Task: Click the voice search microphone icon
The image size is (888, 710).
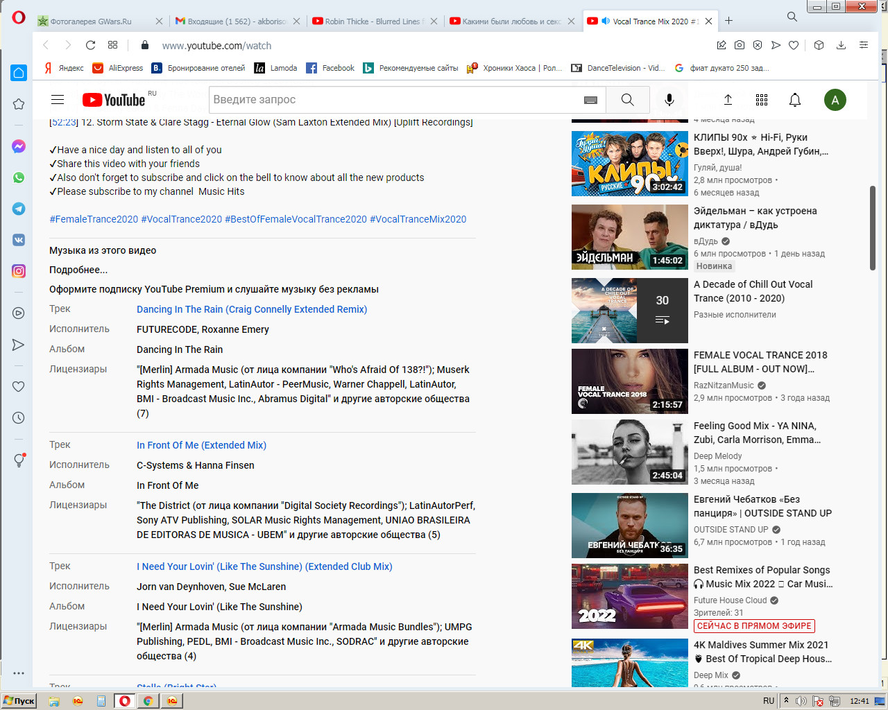Action: 669,100
